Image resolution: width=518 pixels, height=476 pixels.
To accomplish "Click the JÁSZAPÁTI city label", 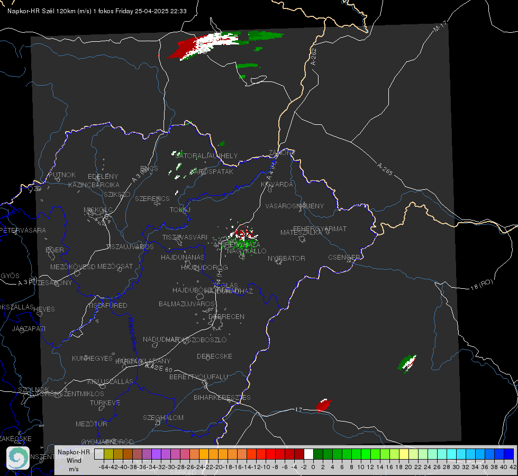I will (29, 328).
